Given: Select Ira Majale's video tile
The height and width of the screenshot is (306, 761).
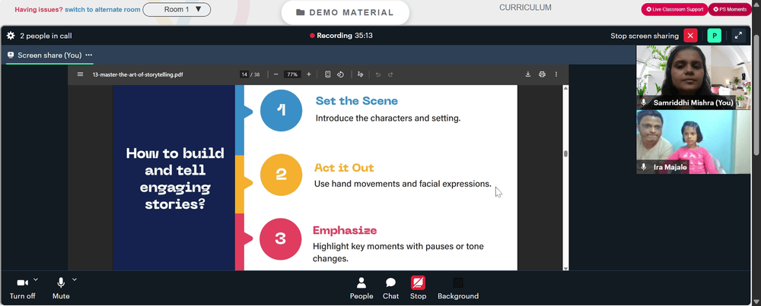Looking at the screenshot, I should click(x=693, y=142).
